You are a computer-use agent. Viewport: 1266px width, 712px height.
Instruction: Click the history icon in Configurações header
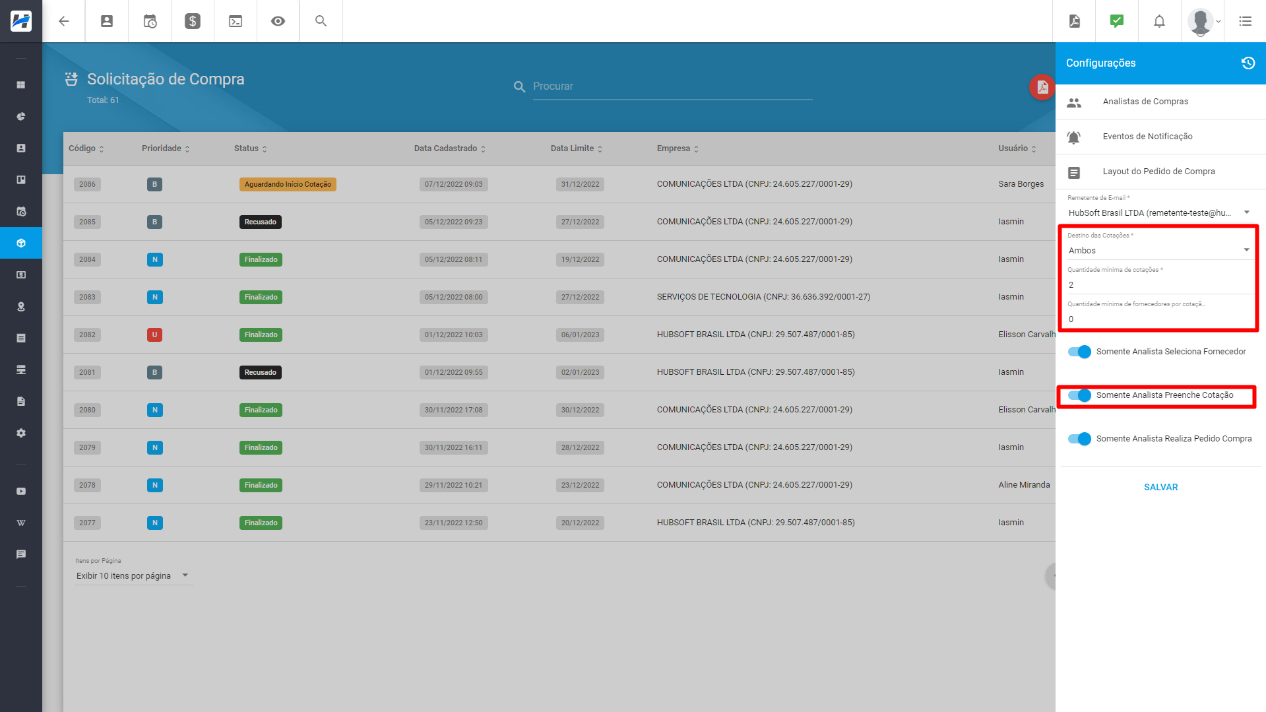pos(1248,63)
